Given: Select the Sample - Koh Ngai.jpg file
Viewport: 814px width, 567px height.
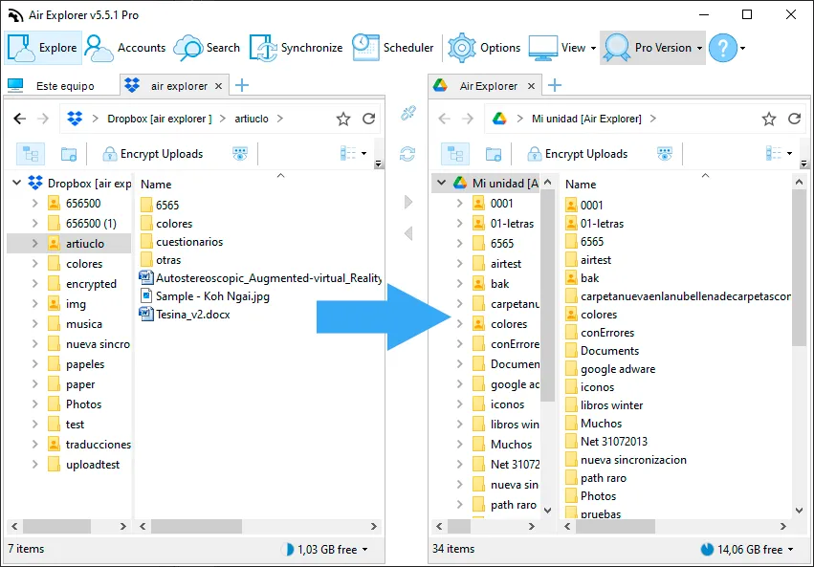Looking at the screenshot, I should coord(212,296).
